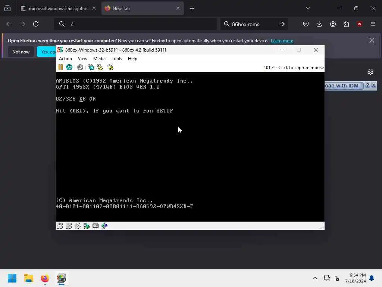The image size is (382, 287).
Task: Send Ctrl+Alt+Esc to the emulated machine
Action: click(100, 67)
